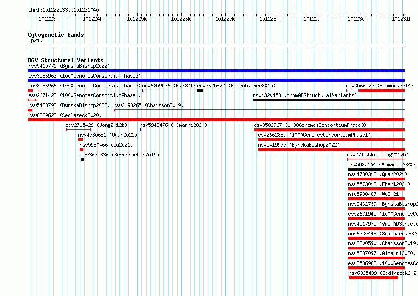Click esv2671945 1000Genomes label
The width and height of the screenshot is (418, 296).
point(383,214)
